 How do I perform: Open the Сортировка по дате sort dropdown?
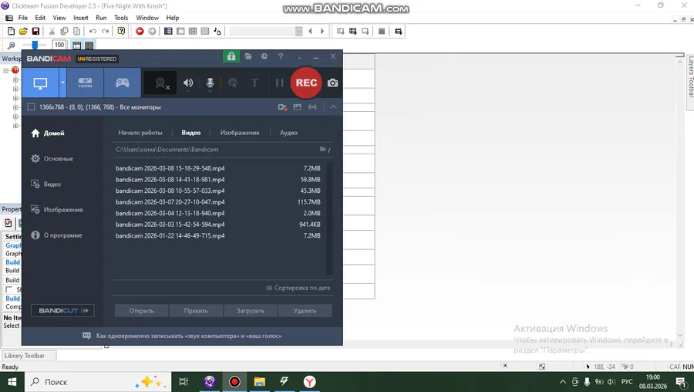[x=298, y=288]
